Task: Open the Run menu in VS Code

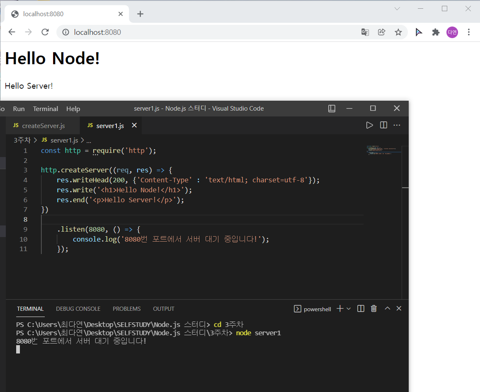Action: [x=19, y=109]
